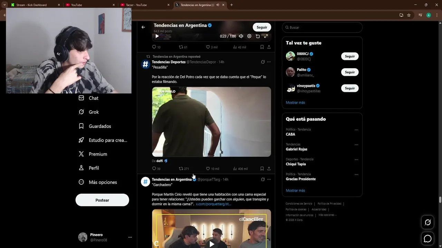442x248 pixels.
Task: Open options for the Gracias Presidente trend
Action: tap(356, 175)
